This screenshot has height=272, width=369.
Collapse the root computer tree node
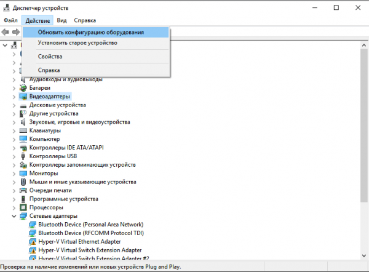point(5,45)
